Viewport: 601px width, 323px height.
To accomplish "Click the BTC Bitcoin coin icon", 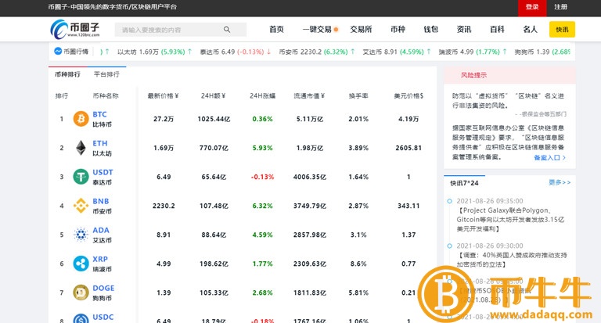I will point(81,119).
